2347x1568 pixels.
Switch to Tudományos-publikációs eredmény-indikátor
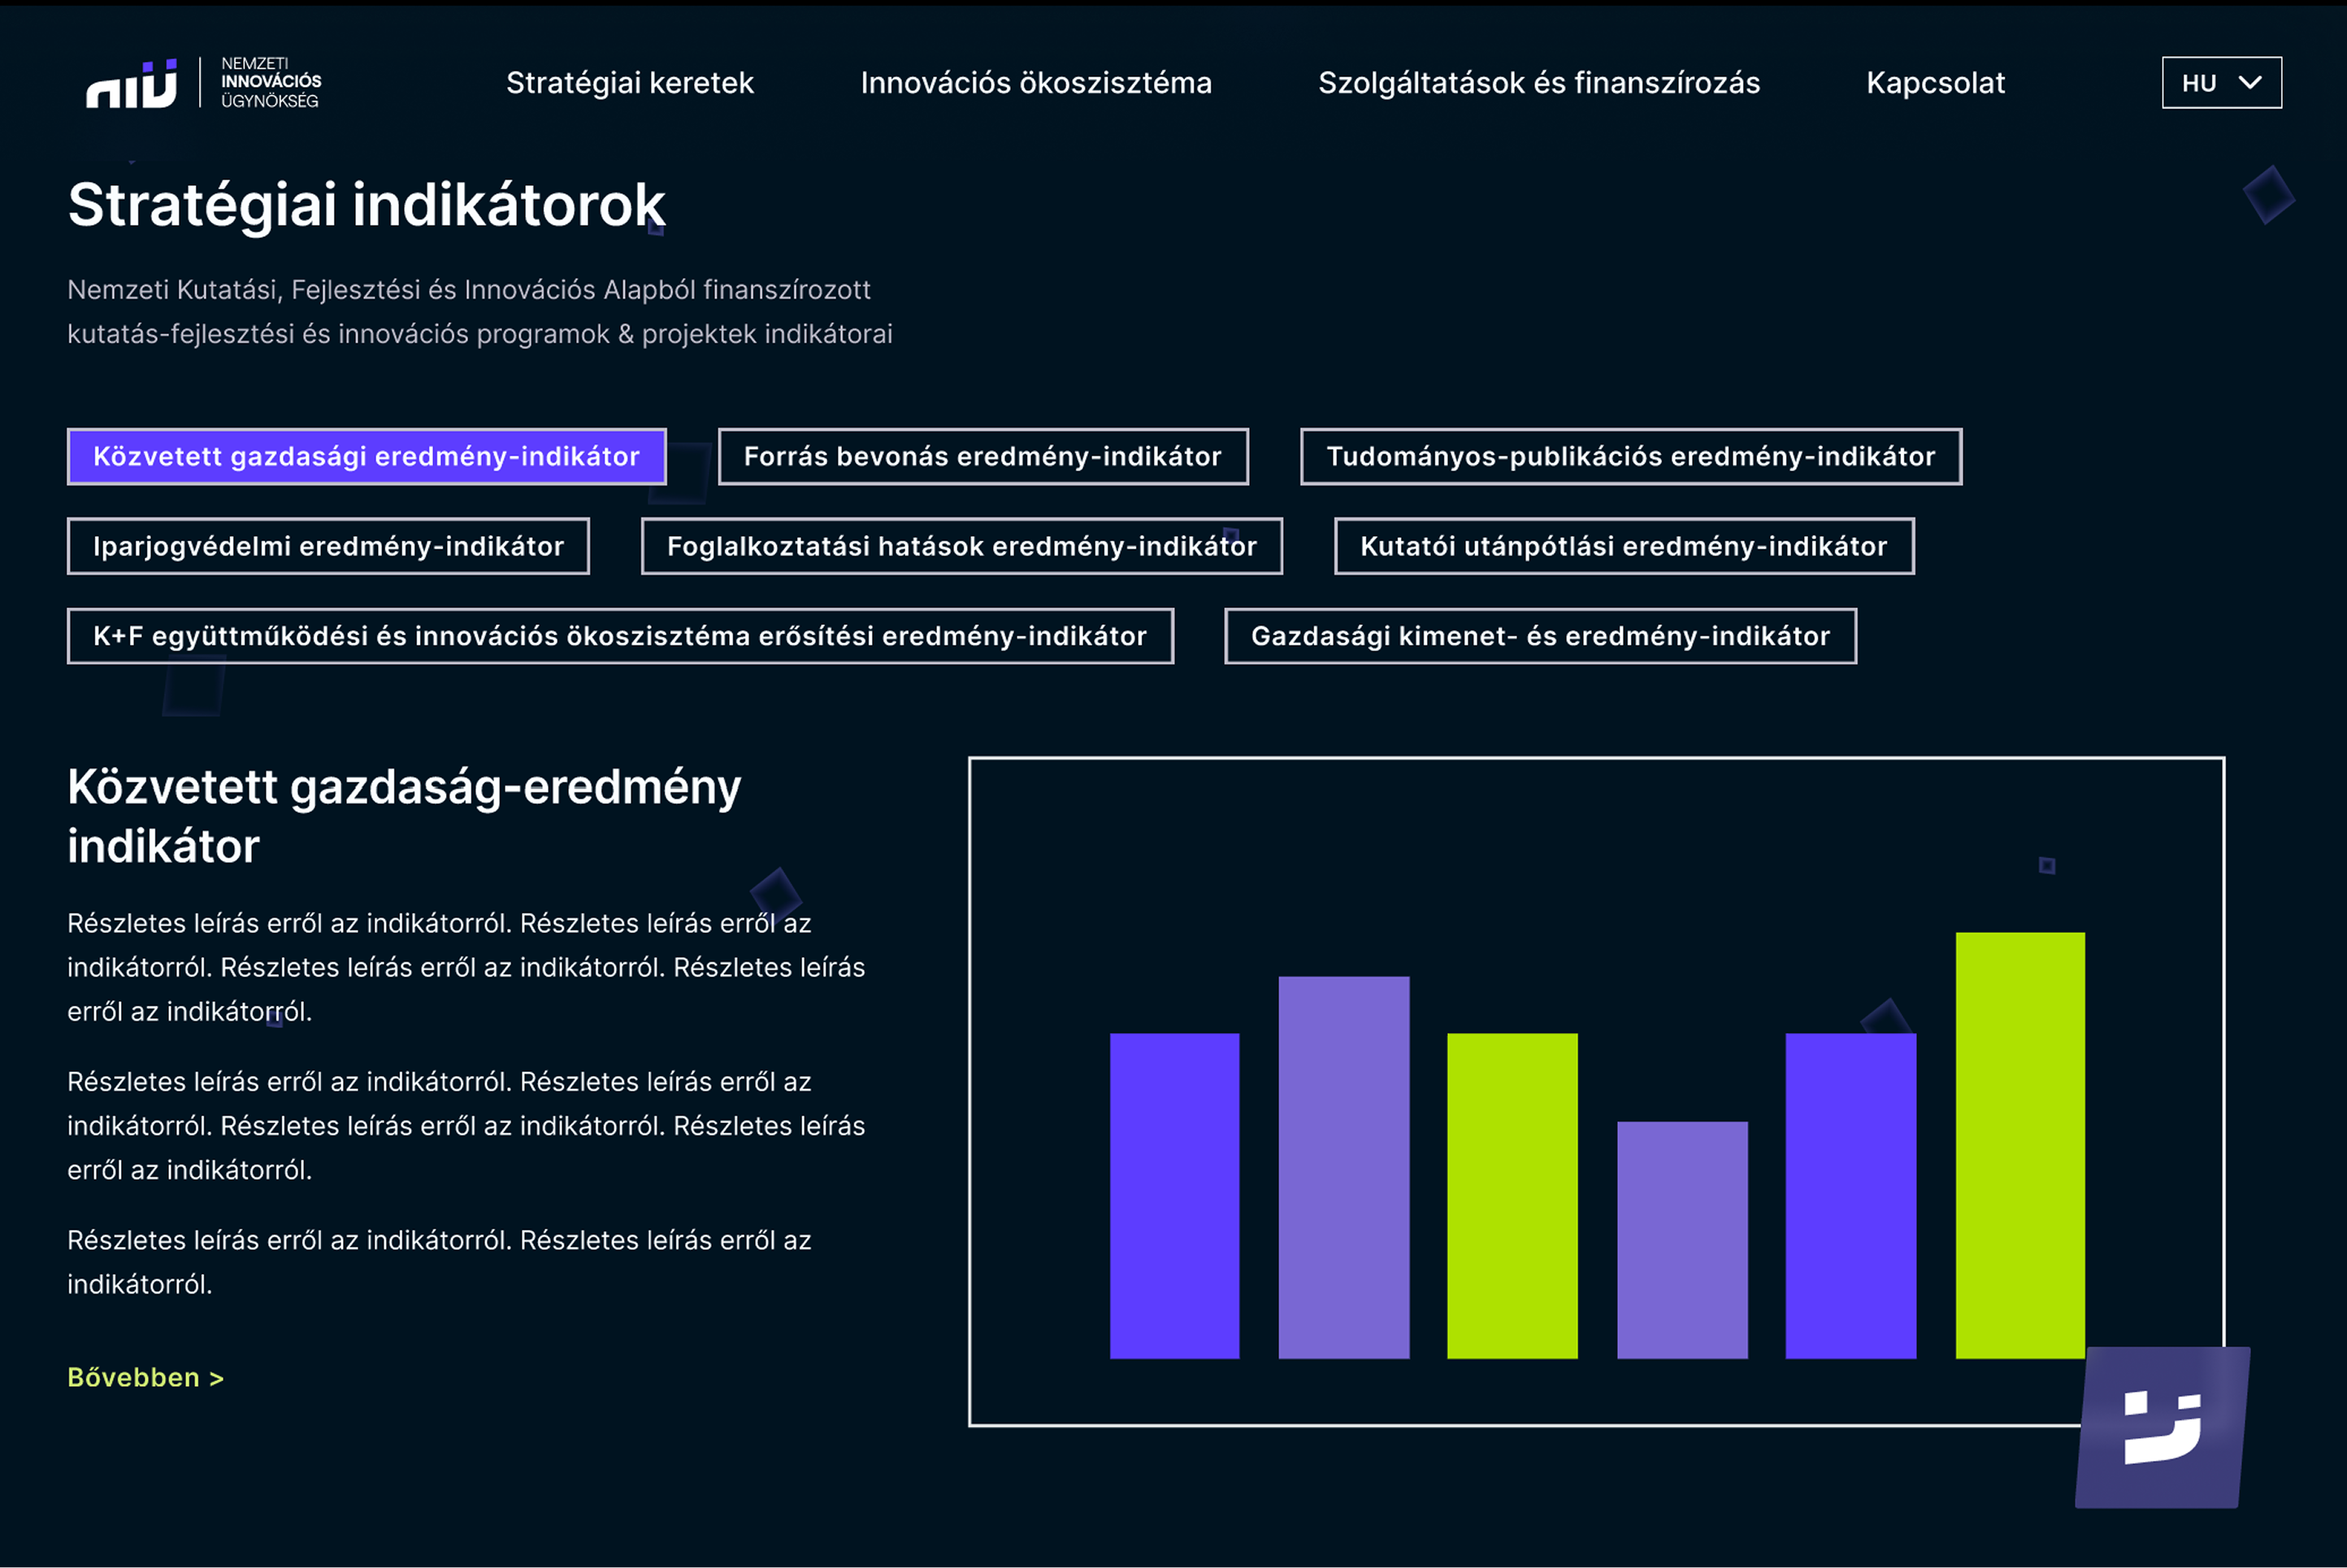pyautogui.click(x=1630, y=457)
